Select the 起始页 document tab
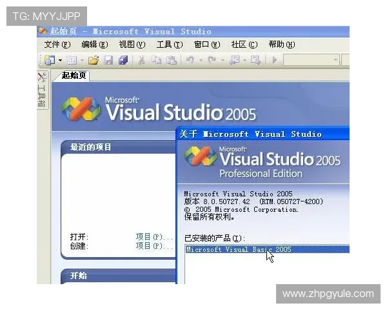This screenshot has height=310, width=387. [73, 76]
